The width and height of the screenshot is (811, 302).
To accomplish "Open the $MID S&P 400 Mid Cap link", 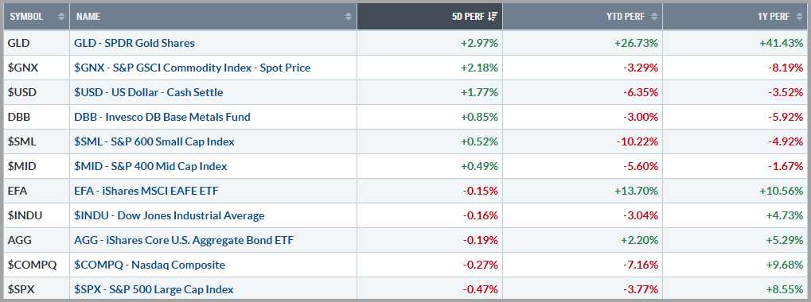I will click(150, 166).
